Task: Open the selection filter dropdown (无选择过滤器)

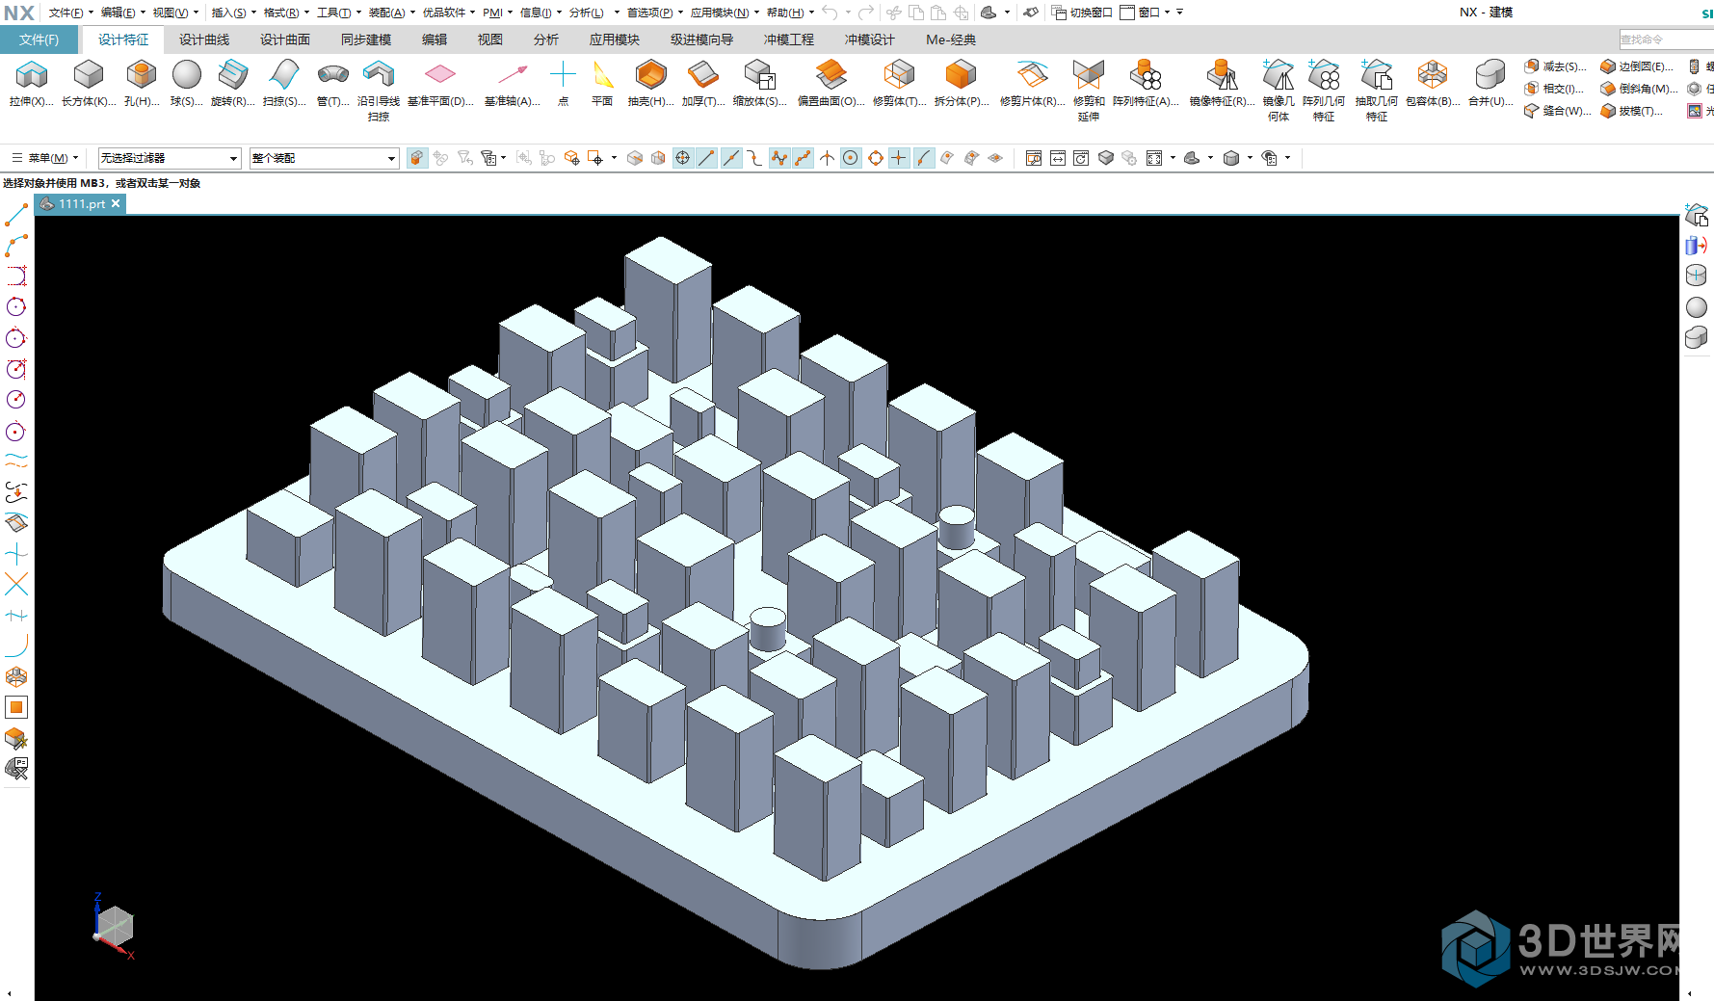Action: pos(170,158)
